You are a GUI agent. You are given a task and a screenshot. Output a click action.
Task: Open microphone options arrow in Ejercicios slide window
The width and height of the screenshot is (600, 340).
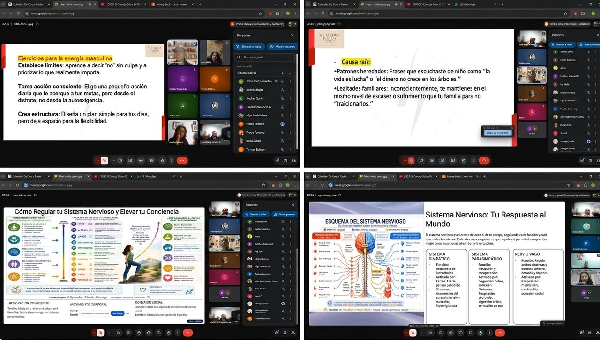(x=98, y=160)
